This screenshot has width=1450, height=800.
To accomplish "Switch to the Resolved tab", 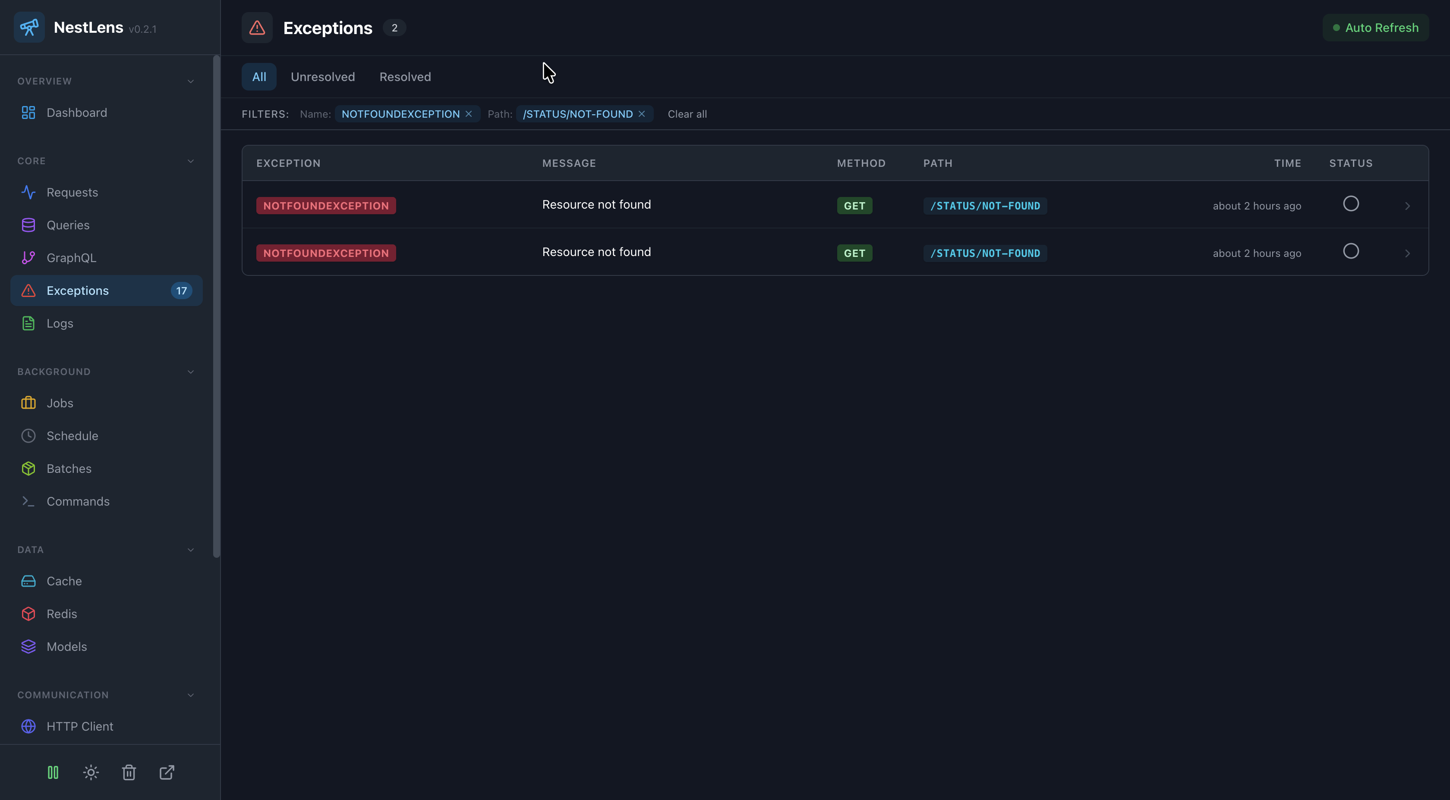I will 405,77.
